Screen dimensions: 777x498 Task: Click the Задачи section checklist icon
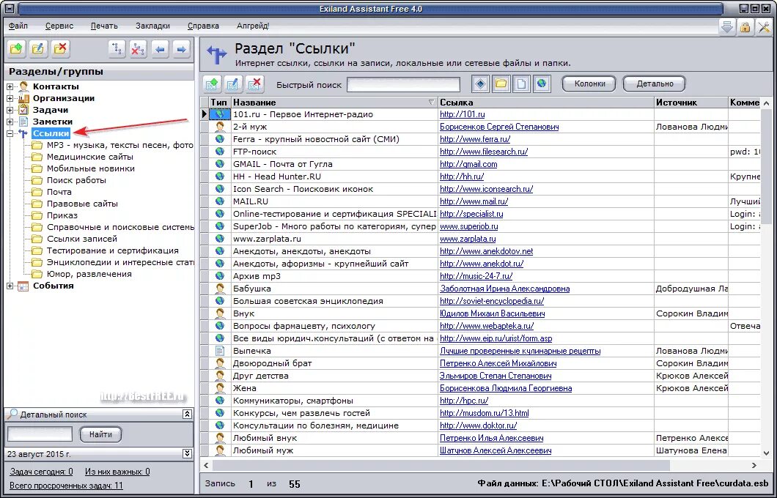(23, 110)
